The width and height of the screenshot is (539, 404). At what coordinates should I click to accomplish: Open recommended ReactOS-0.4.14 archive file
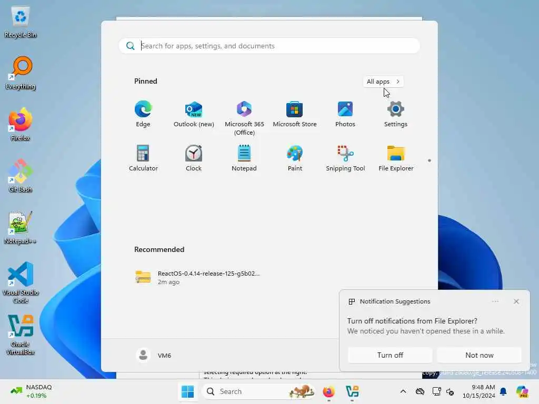[198, 277]
